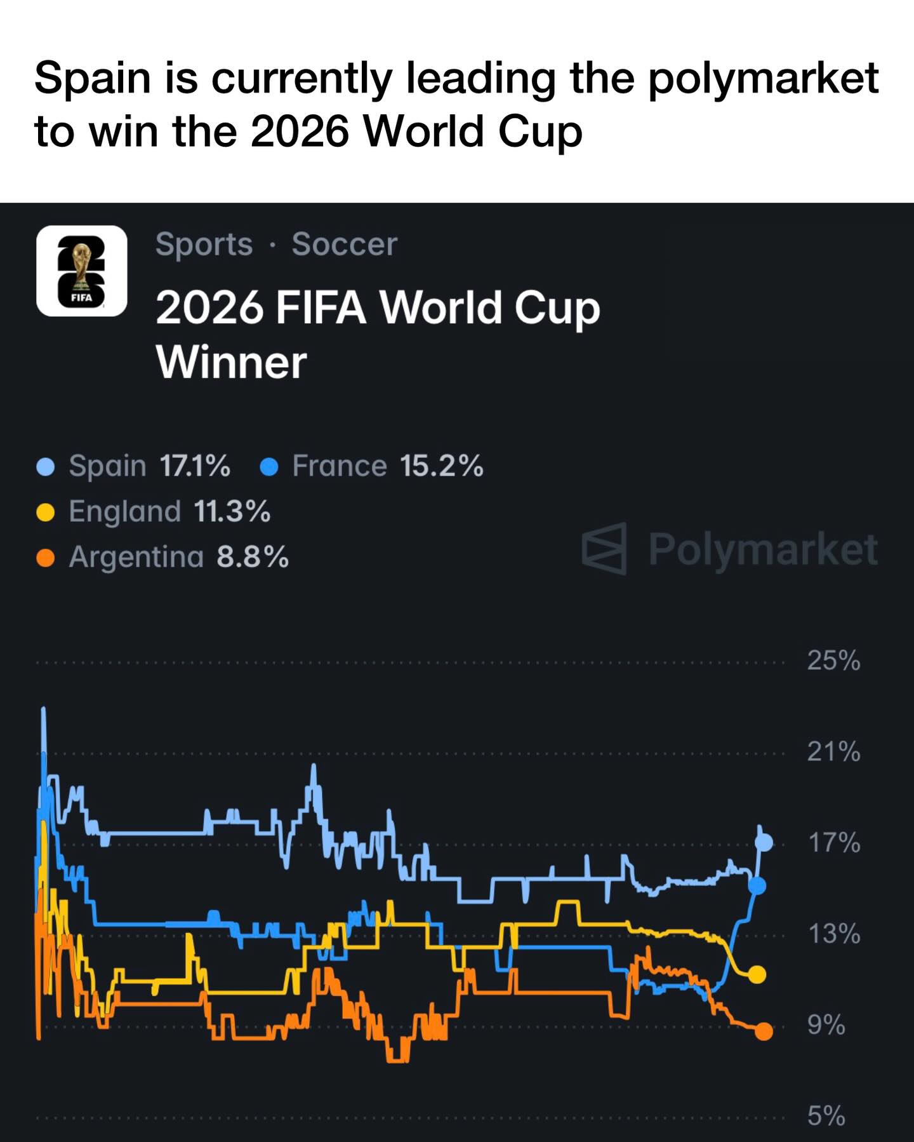
Task: Click the Polymarket watermark text
Action: click(x=762, y=549)
